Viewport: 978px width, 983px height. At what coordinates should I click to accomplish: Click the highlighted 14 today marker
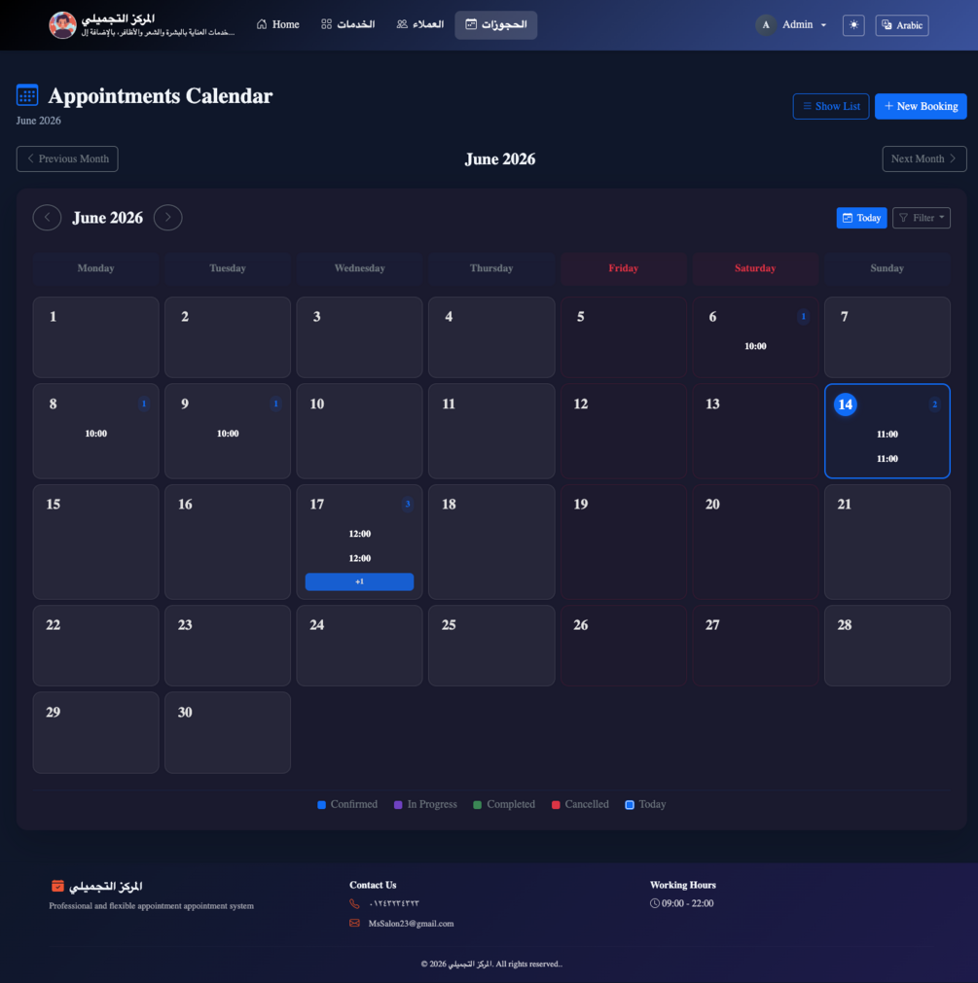pyautogui.click(x=845, y=404)
